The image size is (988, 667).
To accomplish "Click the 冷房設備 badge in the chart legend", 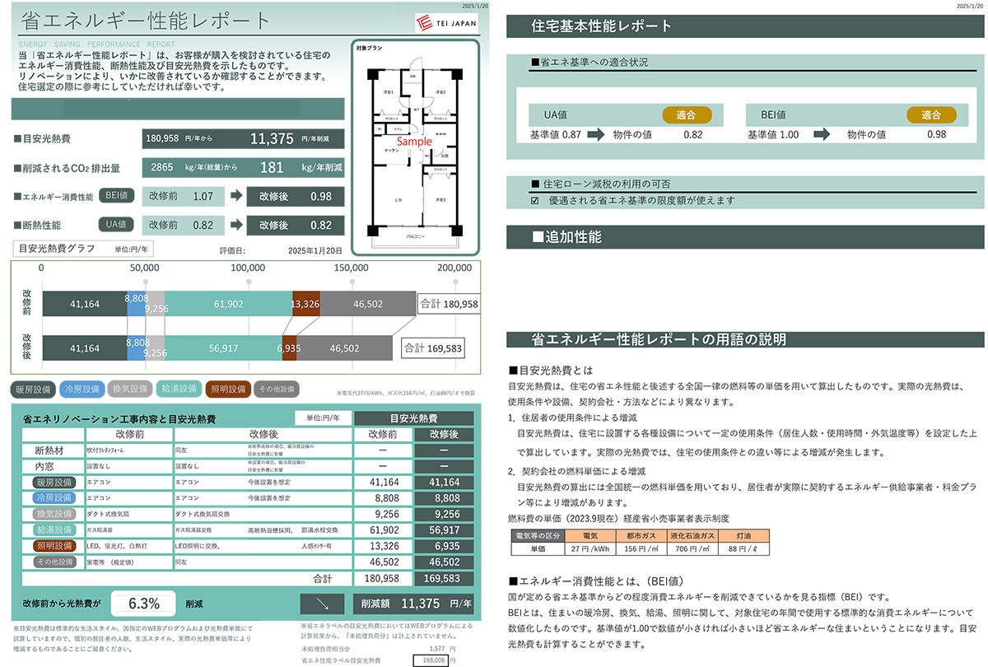I will [x=82, y=389].
